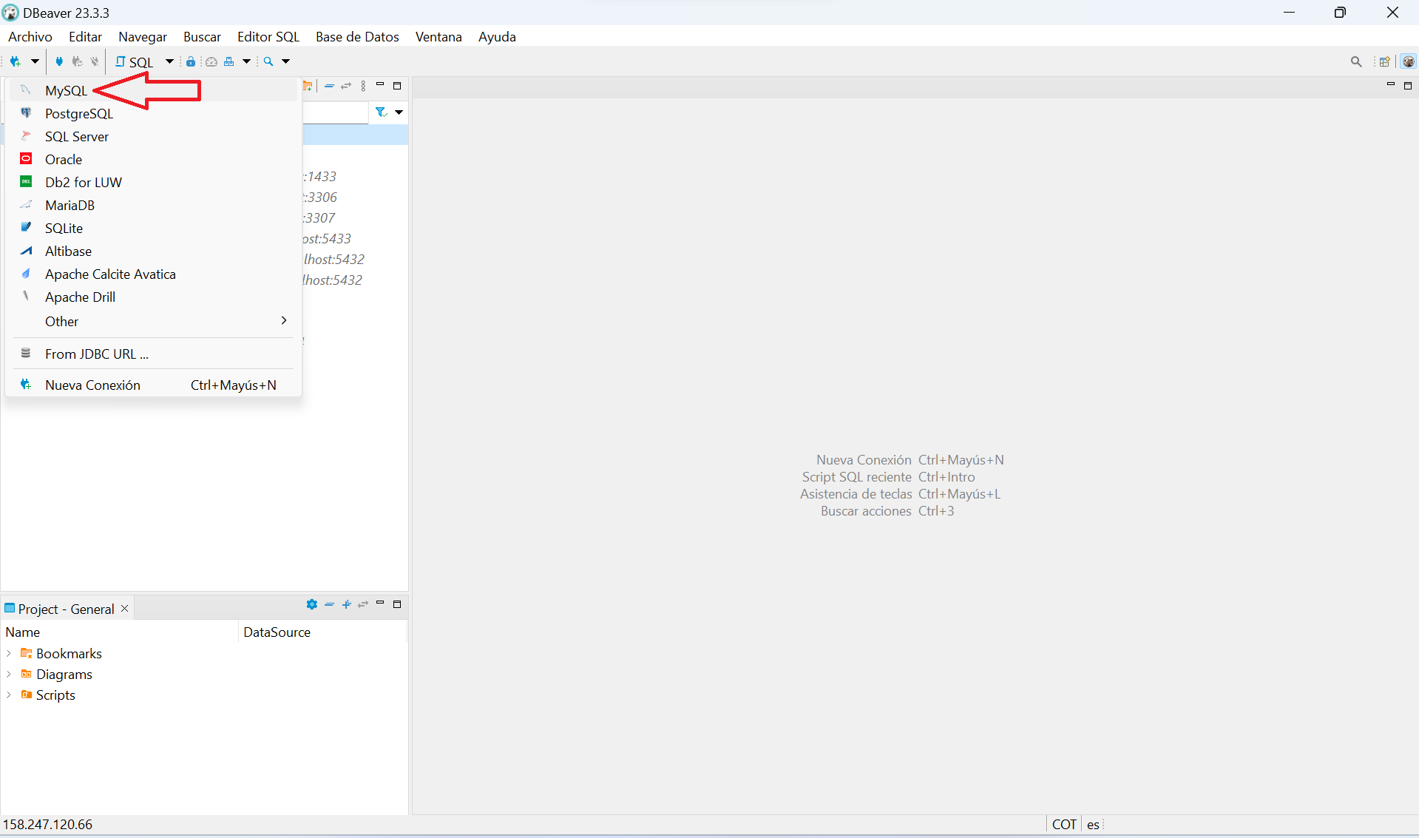Toggle Link with Editor in the navigator toolbar

click(346, 87)
